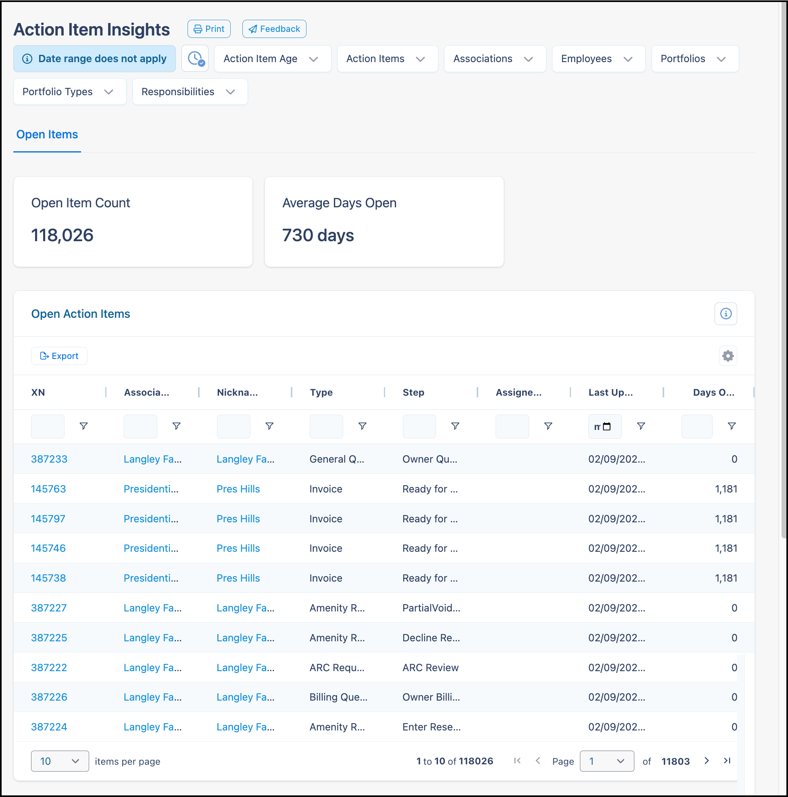Open the Employees filter dropdown
788x797 pixels.
[x=598, y=58]
